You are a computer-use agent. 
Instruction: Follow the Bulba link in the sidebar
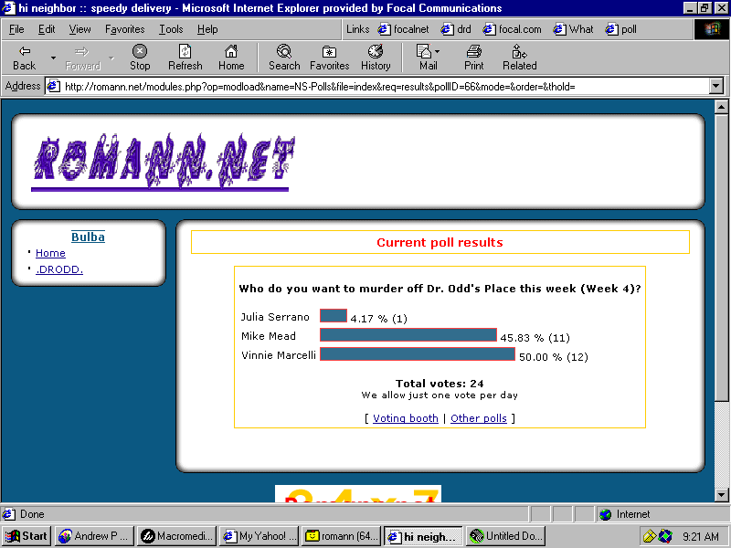tap(88, 237)
